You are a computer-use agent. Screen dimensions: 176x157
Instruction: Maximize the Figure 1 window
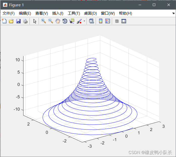(x=154, y=5)
